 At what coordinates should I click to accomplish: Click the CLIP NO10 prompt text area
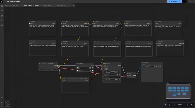click(170, 50)
